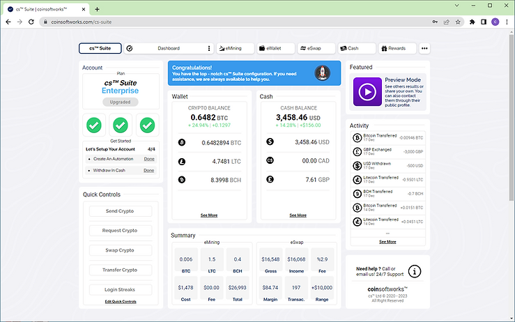Screen dimensions: 515x322
Task: Click the Send Crypto button
Action: tap(120, 211)
